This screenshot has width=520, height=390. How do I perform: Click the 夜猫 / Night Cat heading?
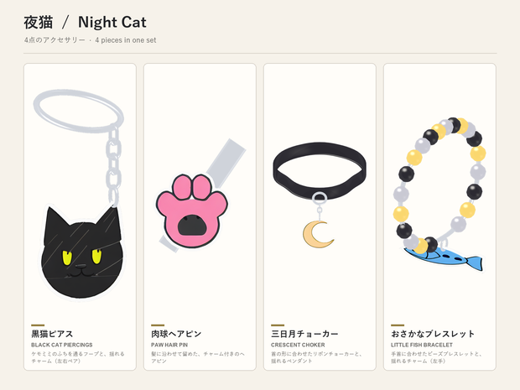[85, 23]
